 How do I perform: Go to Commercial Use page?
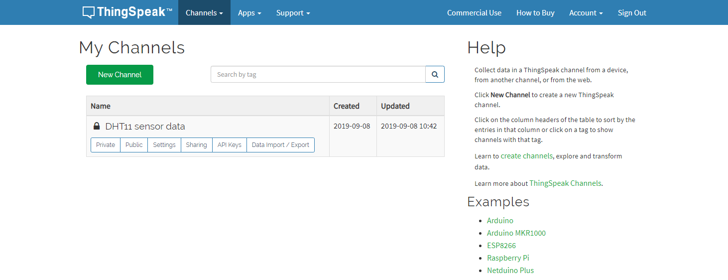[x=474, y=12]
